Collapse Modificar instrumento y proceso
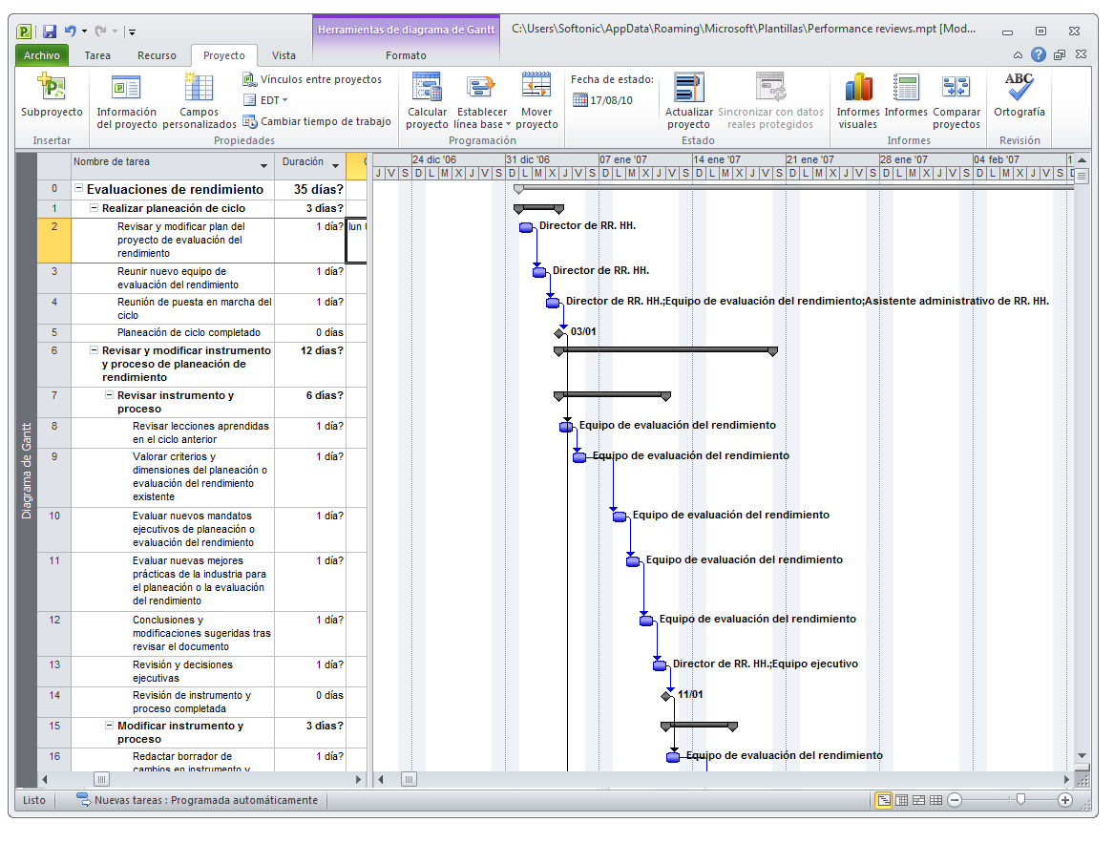1114x843 pixels. (x=109, y=726)
